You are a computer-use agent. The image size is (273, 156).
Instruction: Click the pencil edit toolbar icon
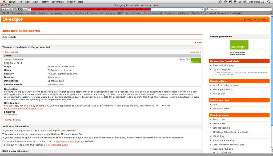13,9
